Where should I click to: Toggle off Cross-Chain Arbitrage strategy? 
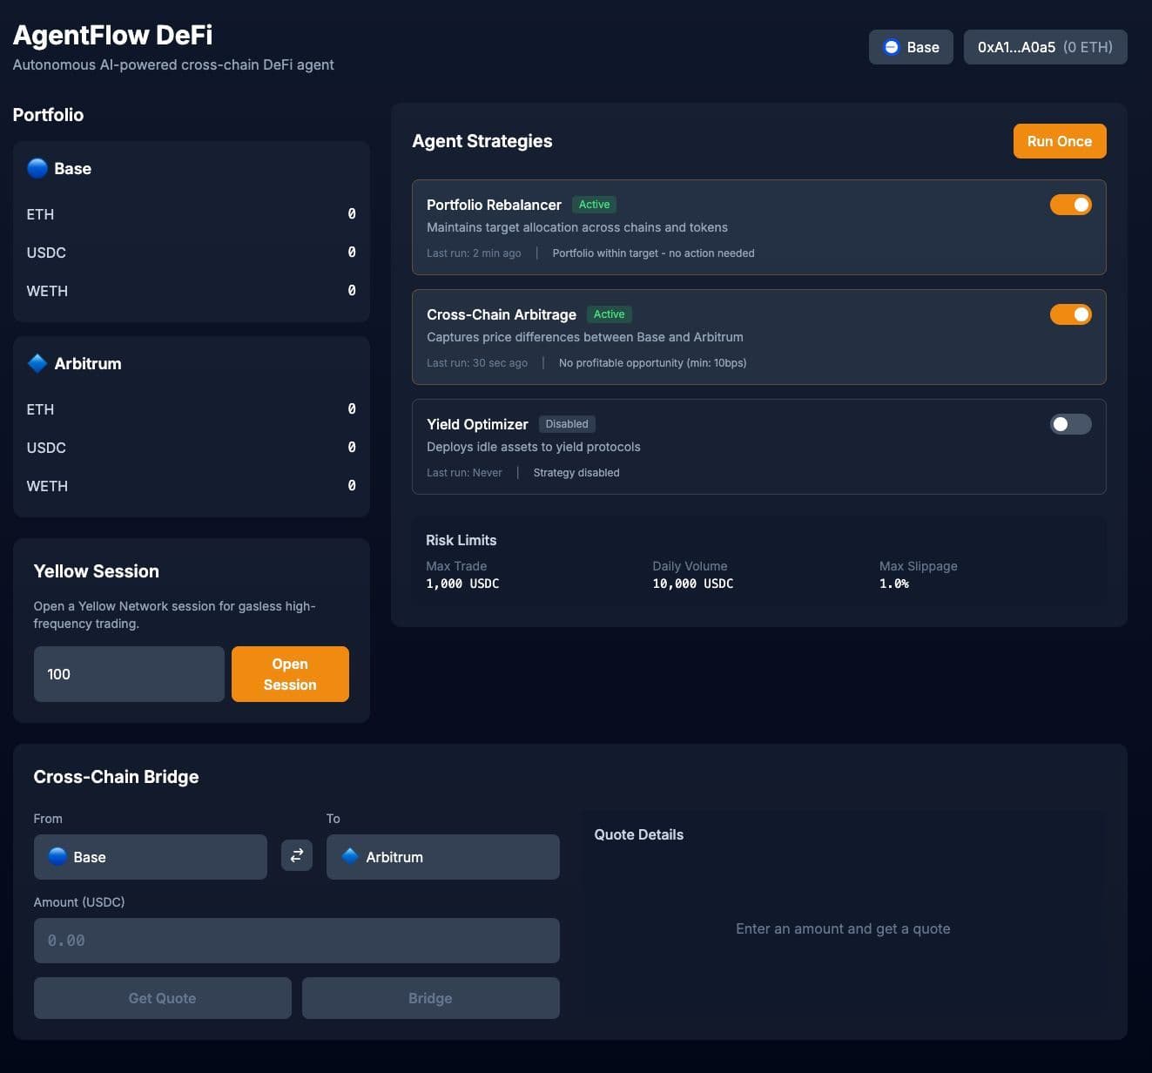[x=1071, y=314]
